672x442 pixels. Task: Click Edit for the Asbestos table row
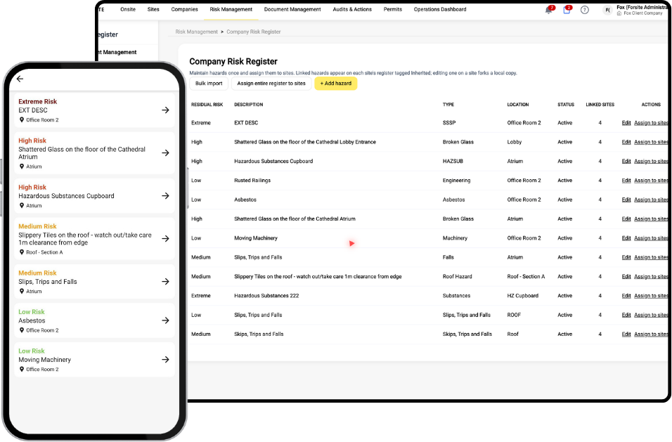[626, 200]
